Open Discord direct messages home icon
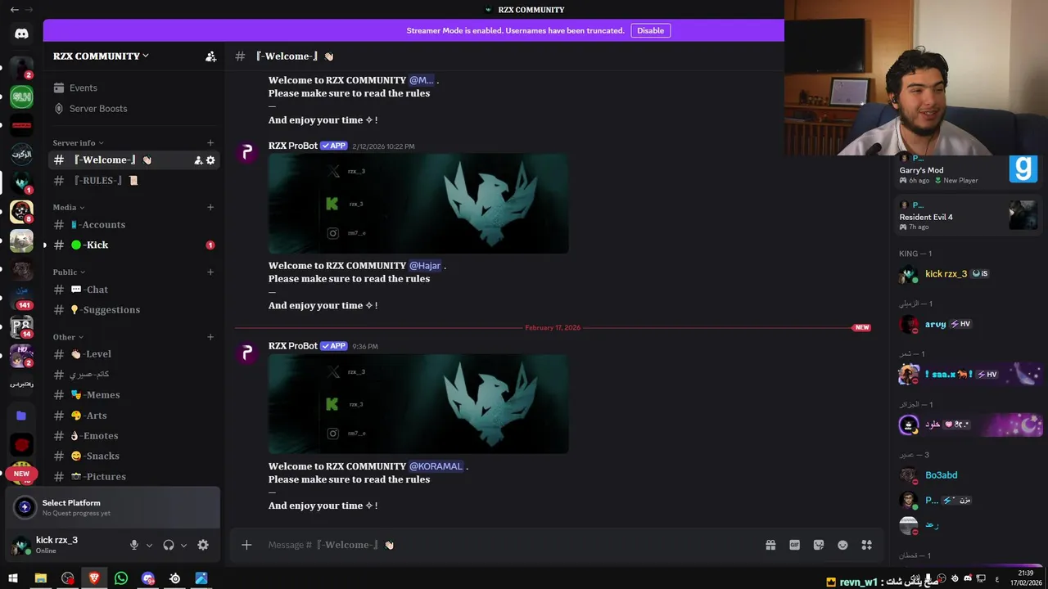The width and height of the screenshot is (1048, 589). (21, 34)
